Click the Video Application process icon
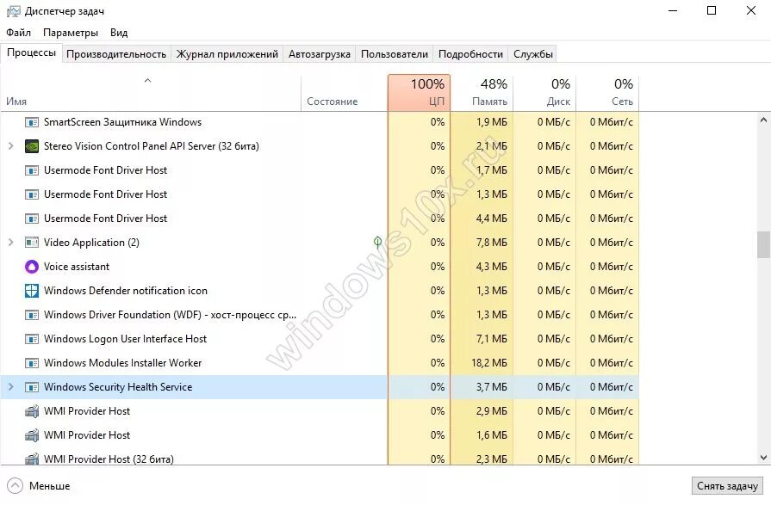 32,243
